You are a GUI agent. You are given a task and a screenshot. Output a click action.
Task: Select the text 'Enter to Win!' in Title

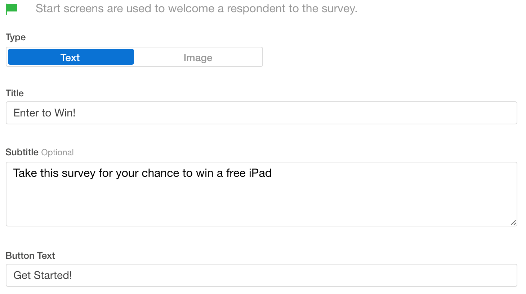[44, 113]
